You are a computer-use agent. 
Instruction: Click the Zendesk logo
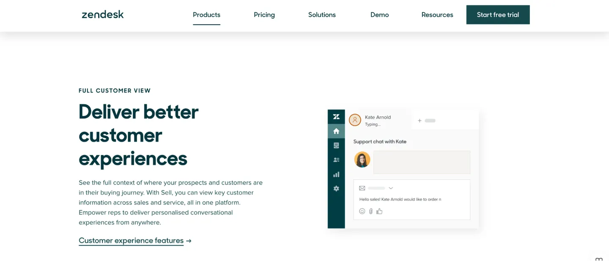(103, 14)
